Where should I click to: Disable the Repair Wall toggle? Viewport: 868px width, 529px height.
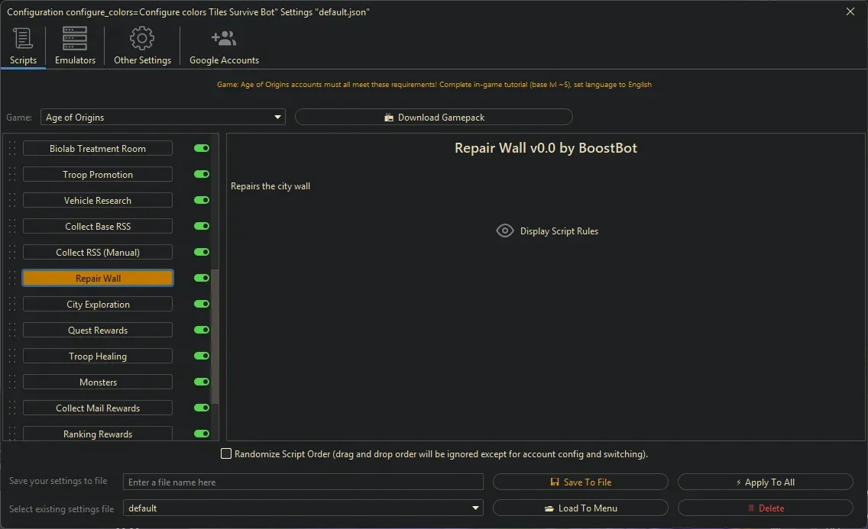tap(201, 278)
